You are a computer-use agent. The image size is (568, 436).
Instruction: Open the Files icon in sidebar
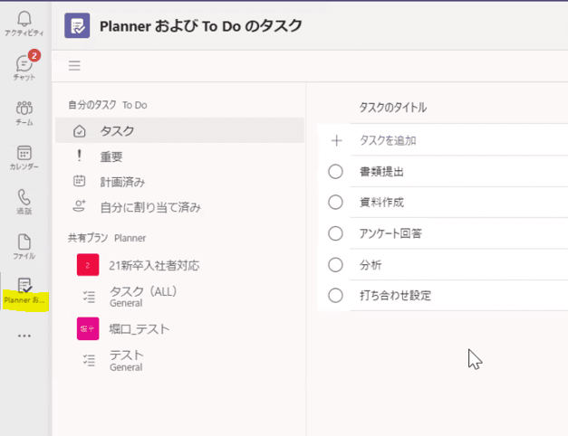[x=24, y=245]
